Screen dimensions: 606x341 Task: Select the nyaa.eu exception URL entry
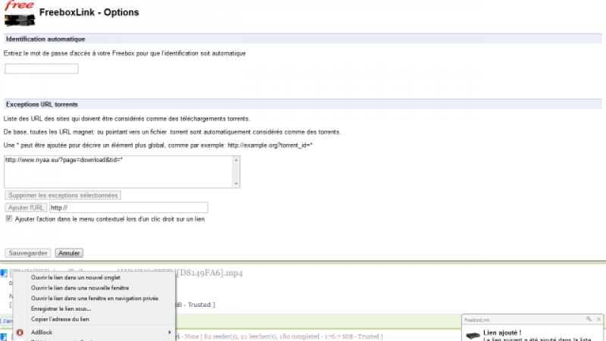(64, 160)
